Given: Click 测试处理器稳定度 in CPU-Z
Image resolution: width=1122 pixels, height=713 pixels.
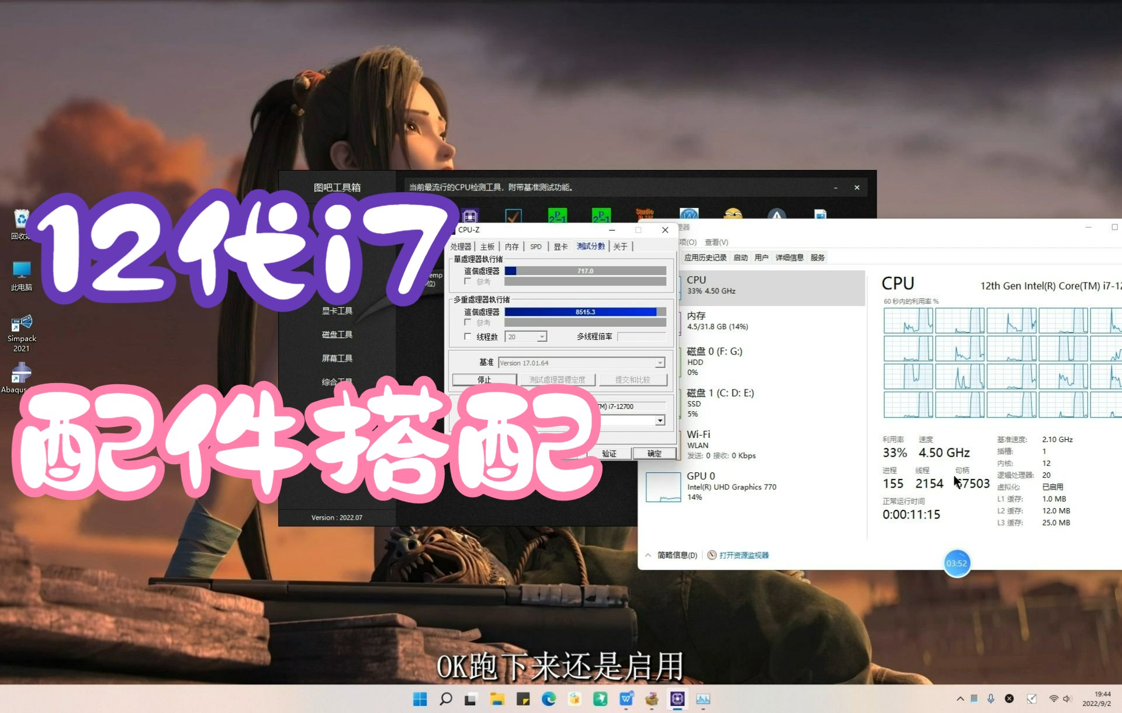Looking at the screenshot, I should coord(557,380).
